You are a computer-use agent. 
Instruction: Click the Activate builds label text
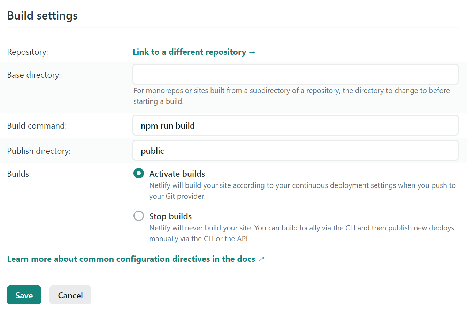(x=177, y=174)
